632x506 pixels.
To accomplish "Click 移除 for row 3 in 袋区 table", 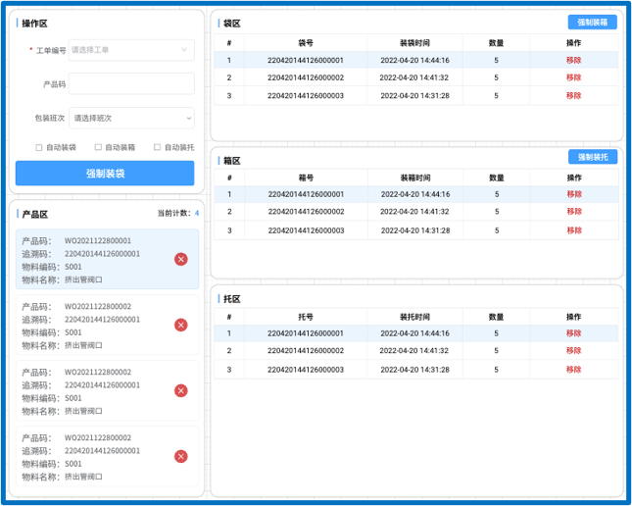I will 573,96.
